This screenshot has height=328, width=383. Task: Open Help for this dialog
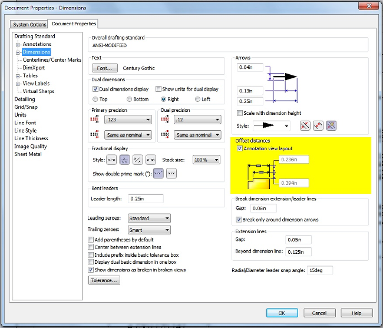click(x=356, y=313)
